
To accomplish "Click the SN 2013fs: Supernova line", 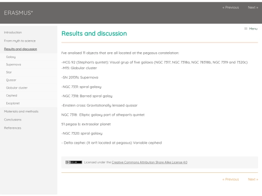I will tap(80, 77).
